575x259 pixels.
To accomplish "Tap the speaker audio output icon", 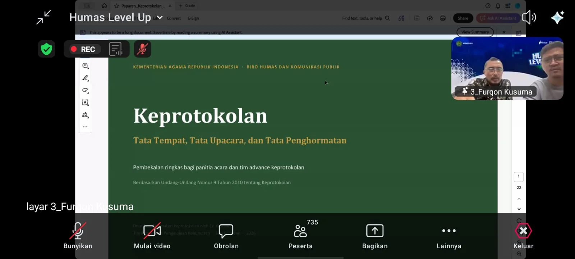I will coord(529,17).
